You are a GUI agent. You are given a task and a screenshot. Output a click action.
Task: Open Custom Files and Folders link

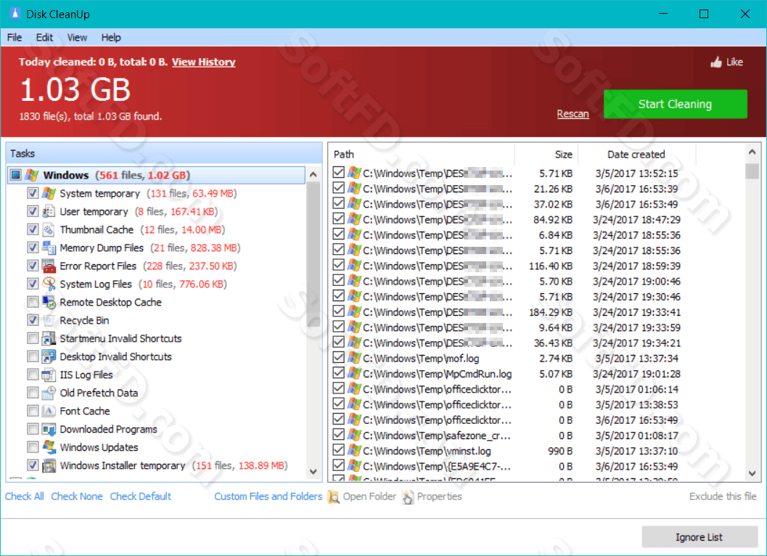268,496
